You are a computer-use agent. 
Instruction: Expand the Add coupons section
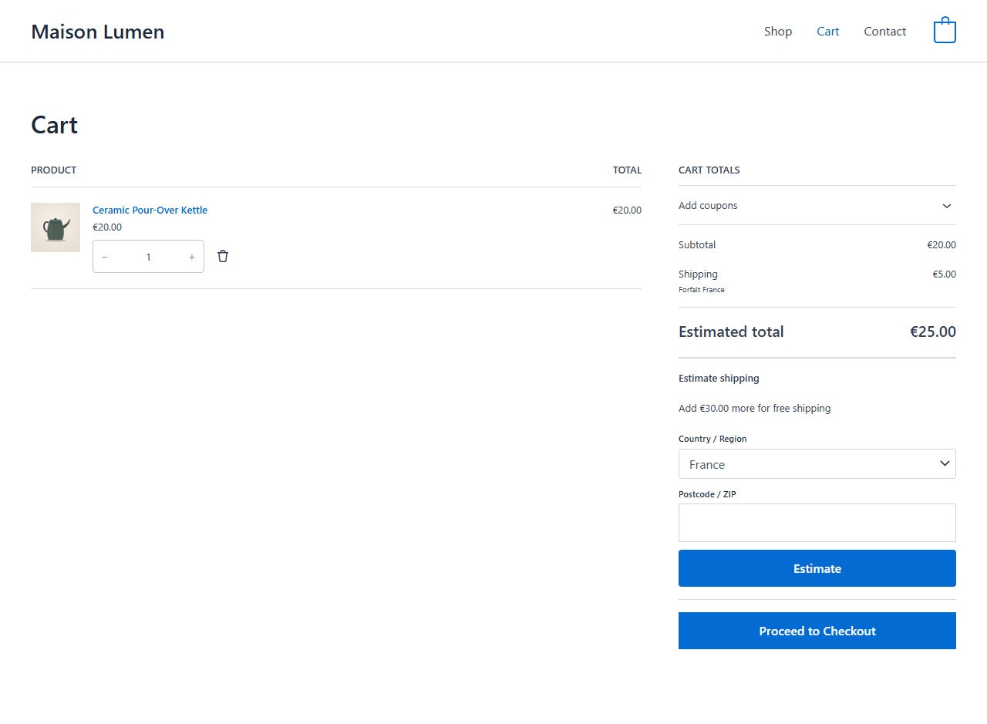(817, 206)
